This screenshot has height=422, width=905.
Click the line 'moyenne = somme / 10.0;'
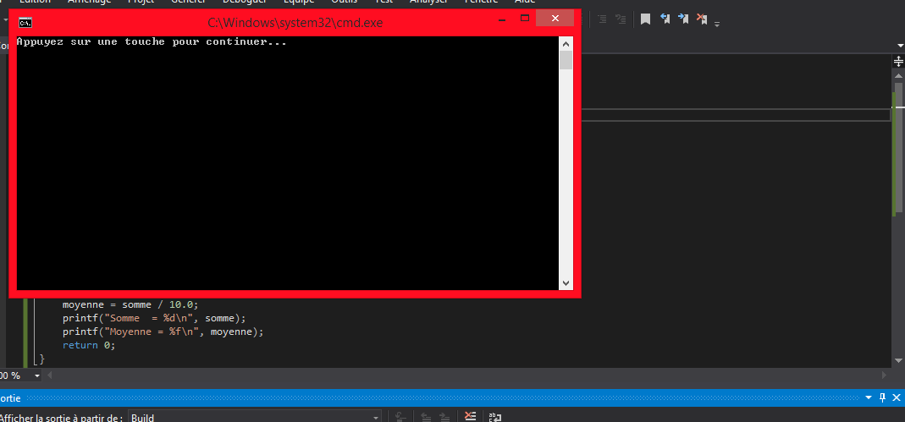pyautogui.click(x=130, y=304)
